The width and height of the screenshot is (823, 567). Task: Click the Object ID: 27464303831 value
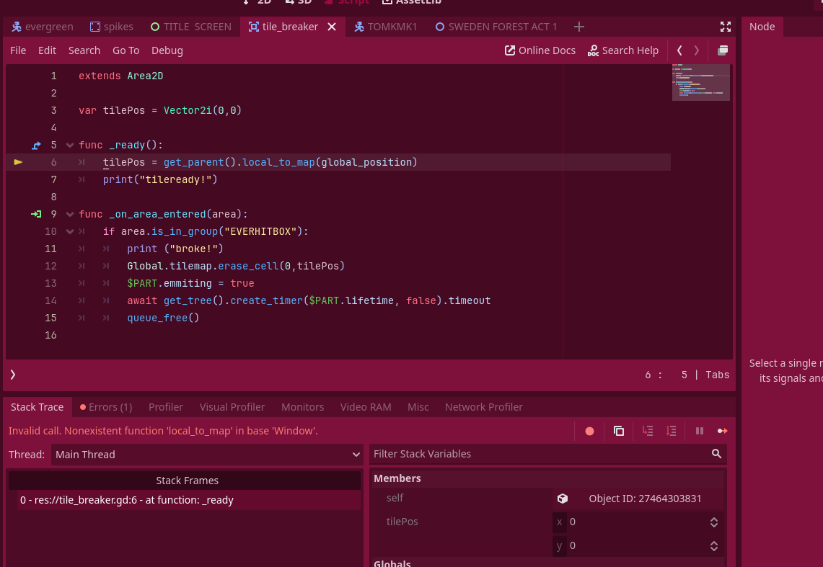pyautogui.click(x=645, y=499)
